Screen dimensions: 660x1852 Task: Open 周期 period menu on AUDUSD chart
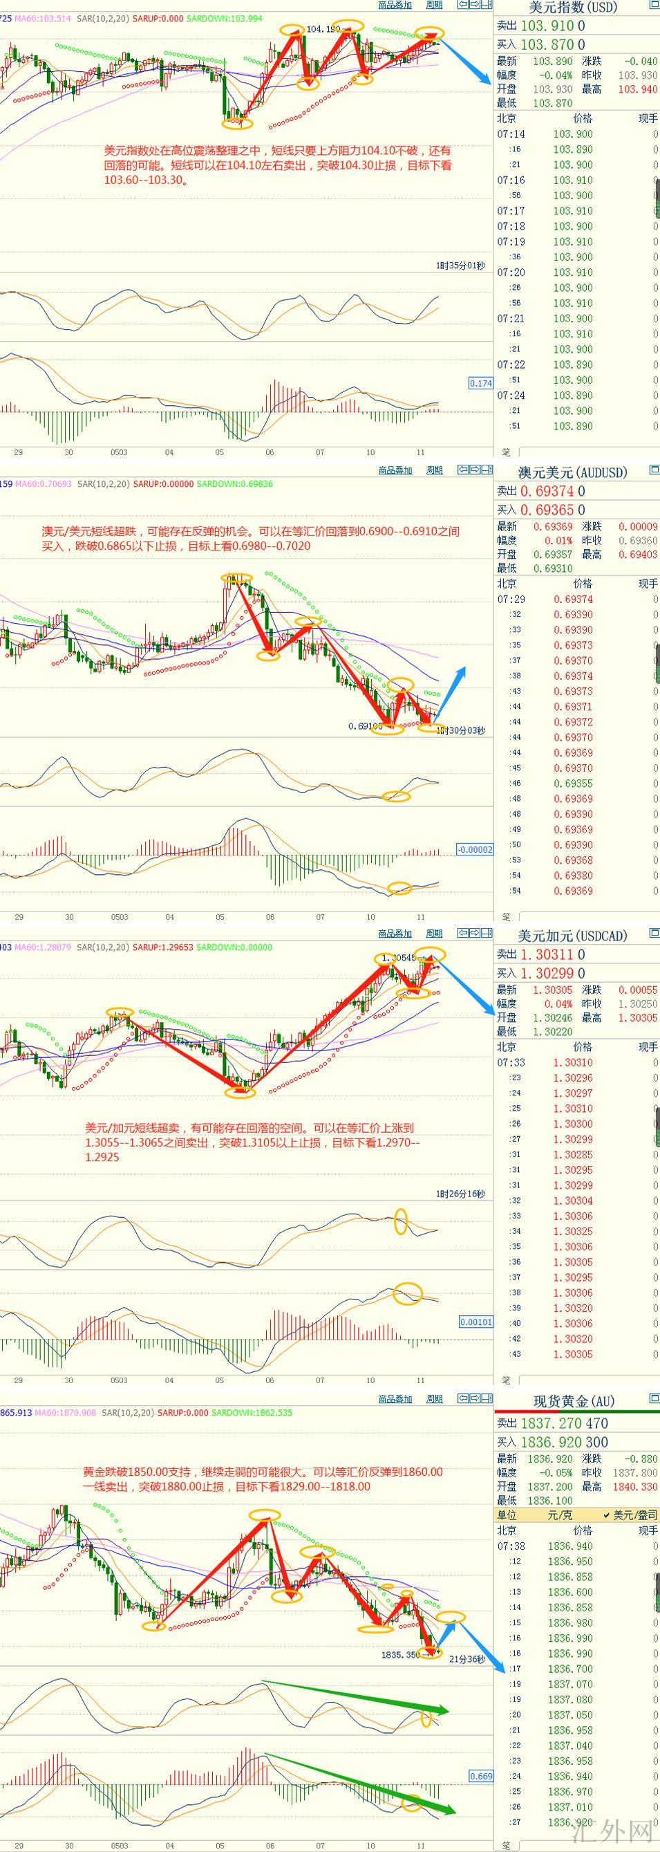coord(434,470)
